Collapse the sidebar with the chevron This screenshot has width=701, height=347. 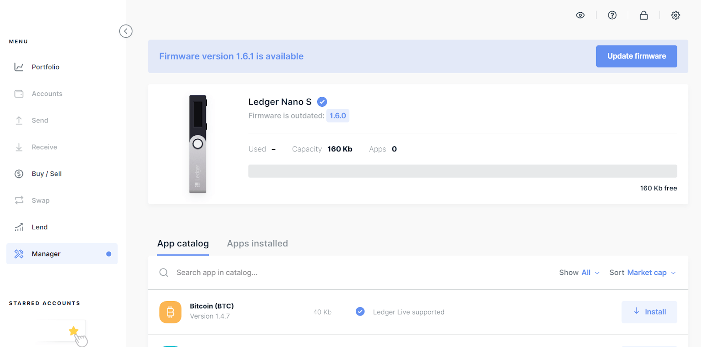click(126, 31)
